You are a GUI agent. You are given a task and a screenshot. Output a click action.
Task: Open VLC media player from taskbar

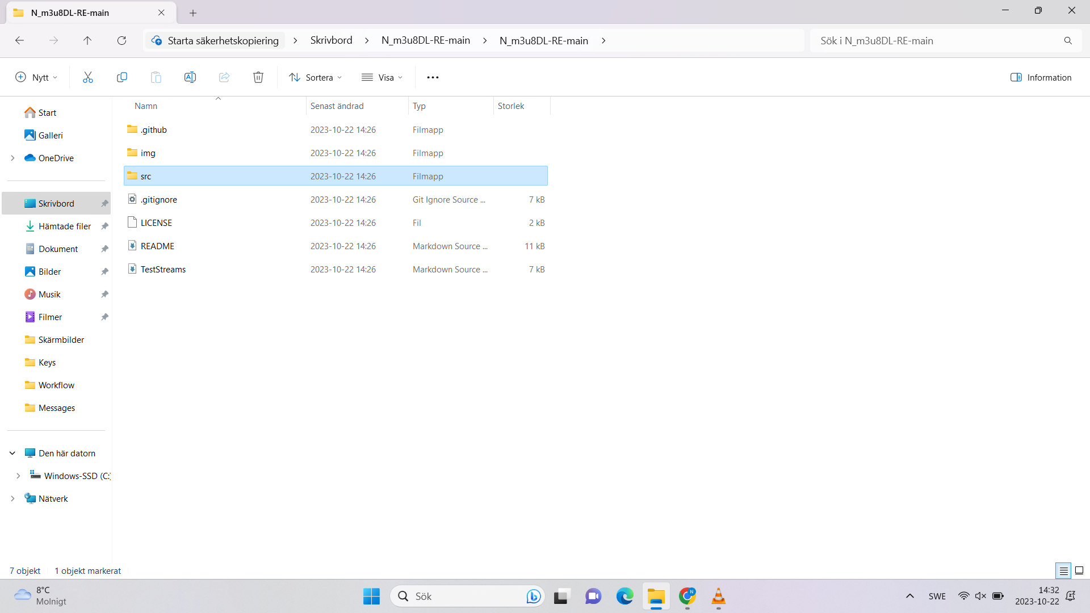718,596
